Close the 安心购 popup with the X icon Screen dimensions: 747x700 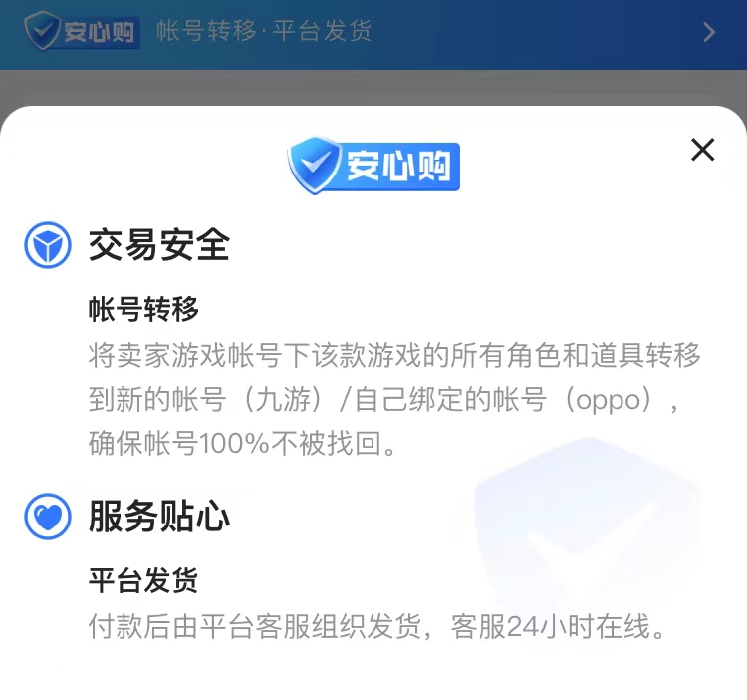(703, 150)
